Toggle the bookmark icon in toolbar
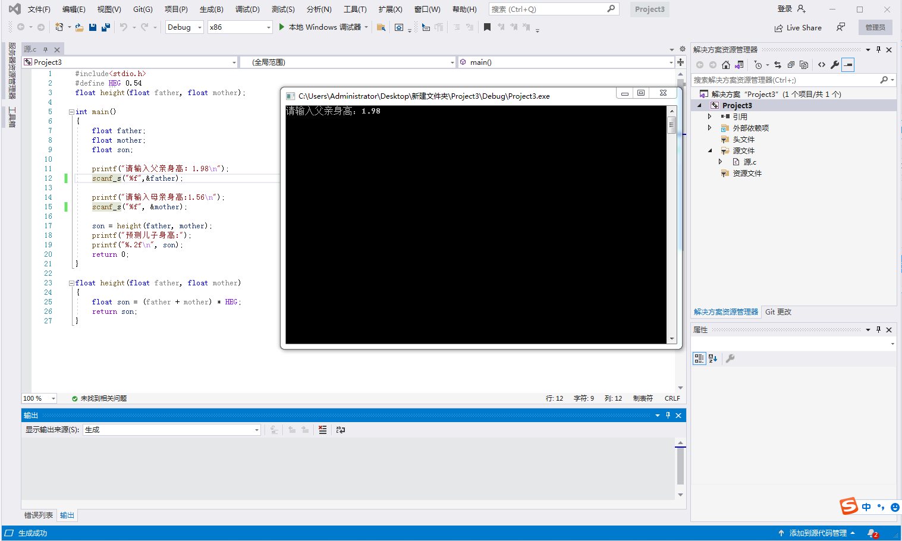This screenshot has height=541, width=902. point(487,27)
